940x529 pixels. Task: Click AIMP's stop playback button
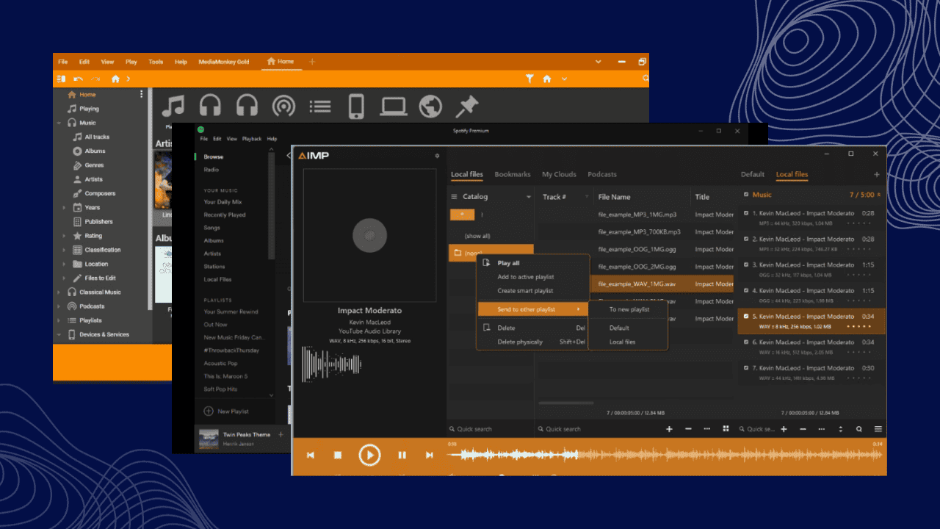[338, 456]
